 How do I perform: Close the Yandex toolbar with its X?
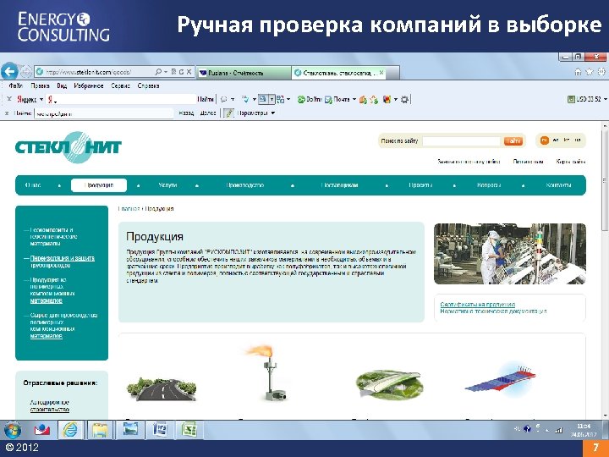click(x=9, y=99)
